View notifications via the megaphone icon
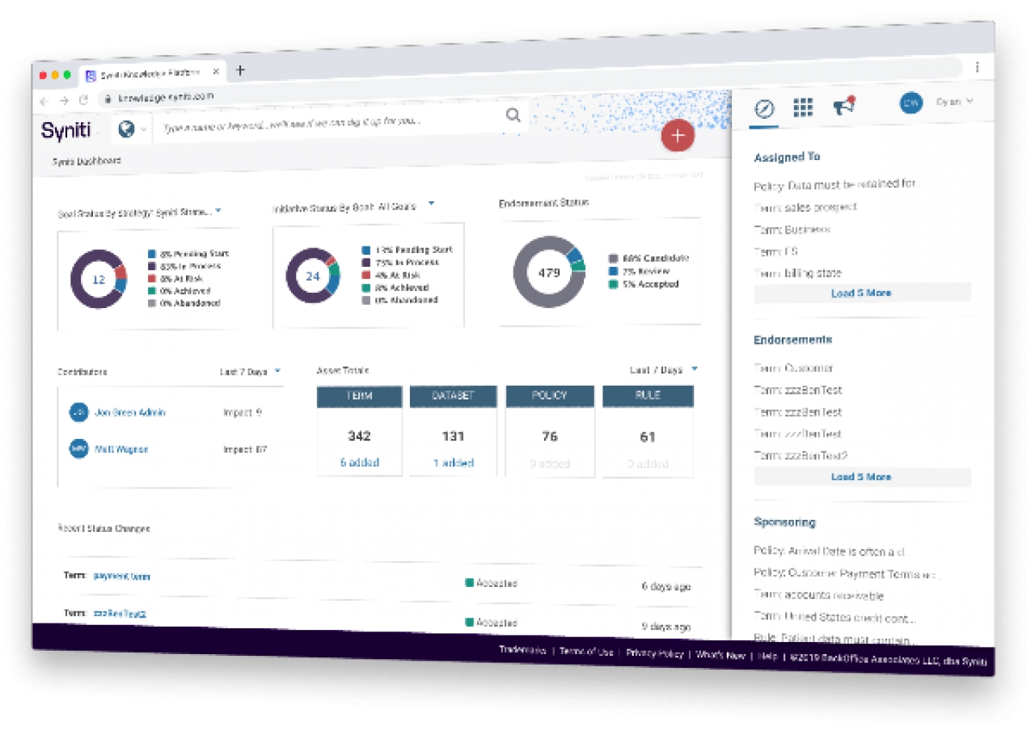1035x735 pixels. click(x=843, y=106)
